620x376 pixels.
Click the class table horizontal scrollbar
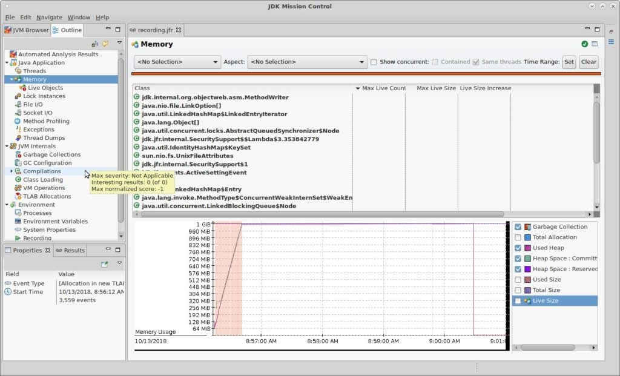click(x=322, y=214)
